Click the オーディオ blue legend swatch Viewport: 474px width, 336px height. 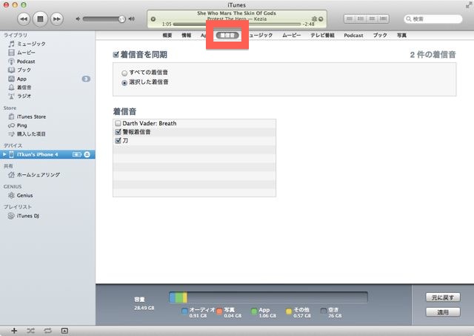[x=184, y=311]
